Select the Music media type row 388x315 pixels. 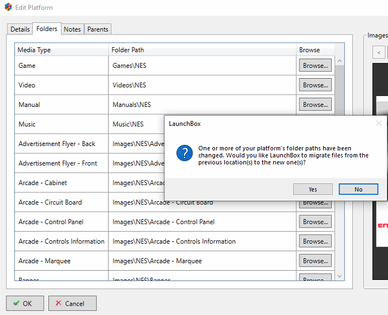click(62, 124)
